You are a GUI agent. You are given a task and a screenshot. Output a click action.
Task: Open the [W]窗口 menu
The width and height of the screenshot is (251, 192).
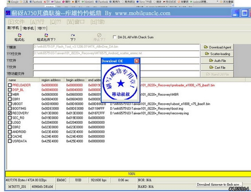[76, 22]
